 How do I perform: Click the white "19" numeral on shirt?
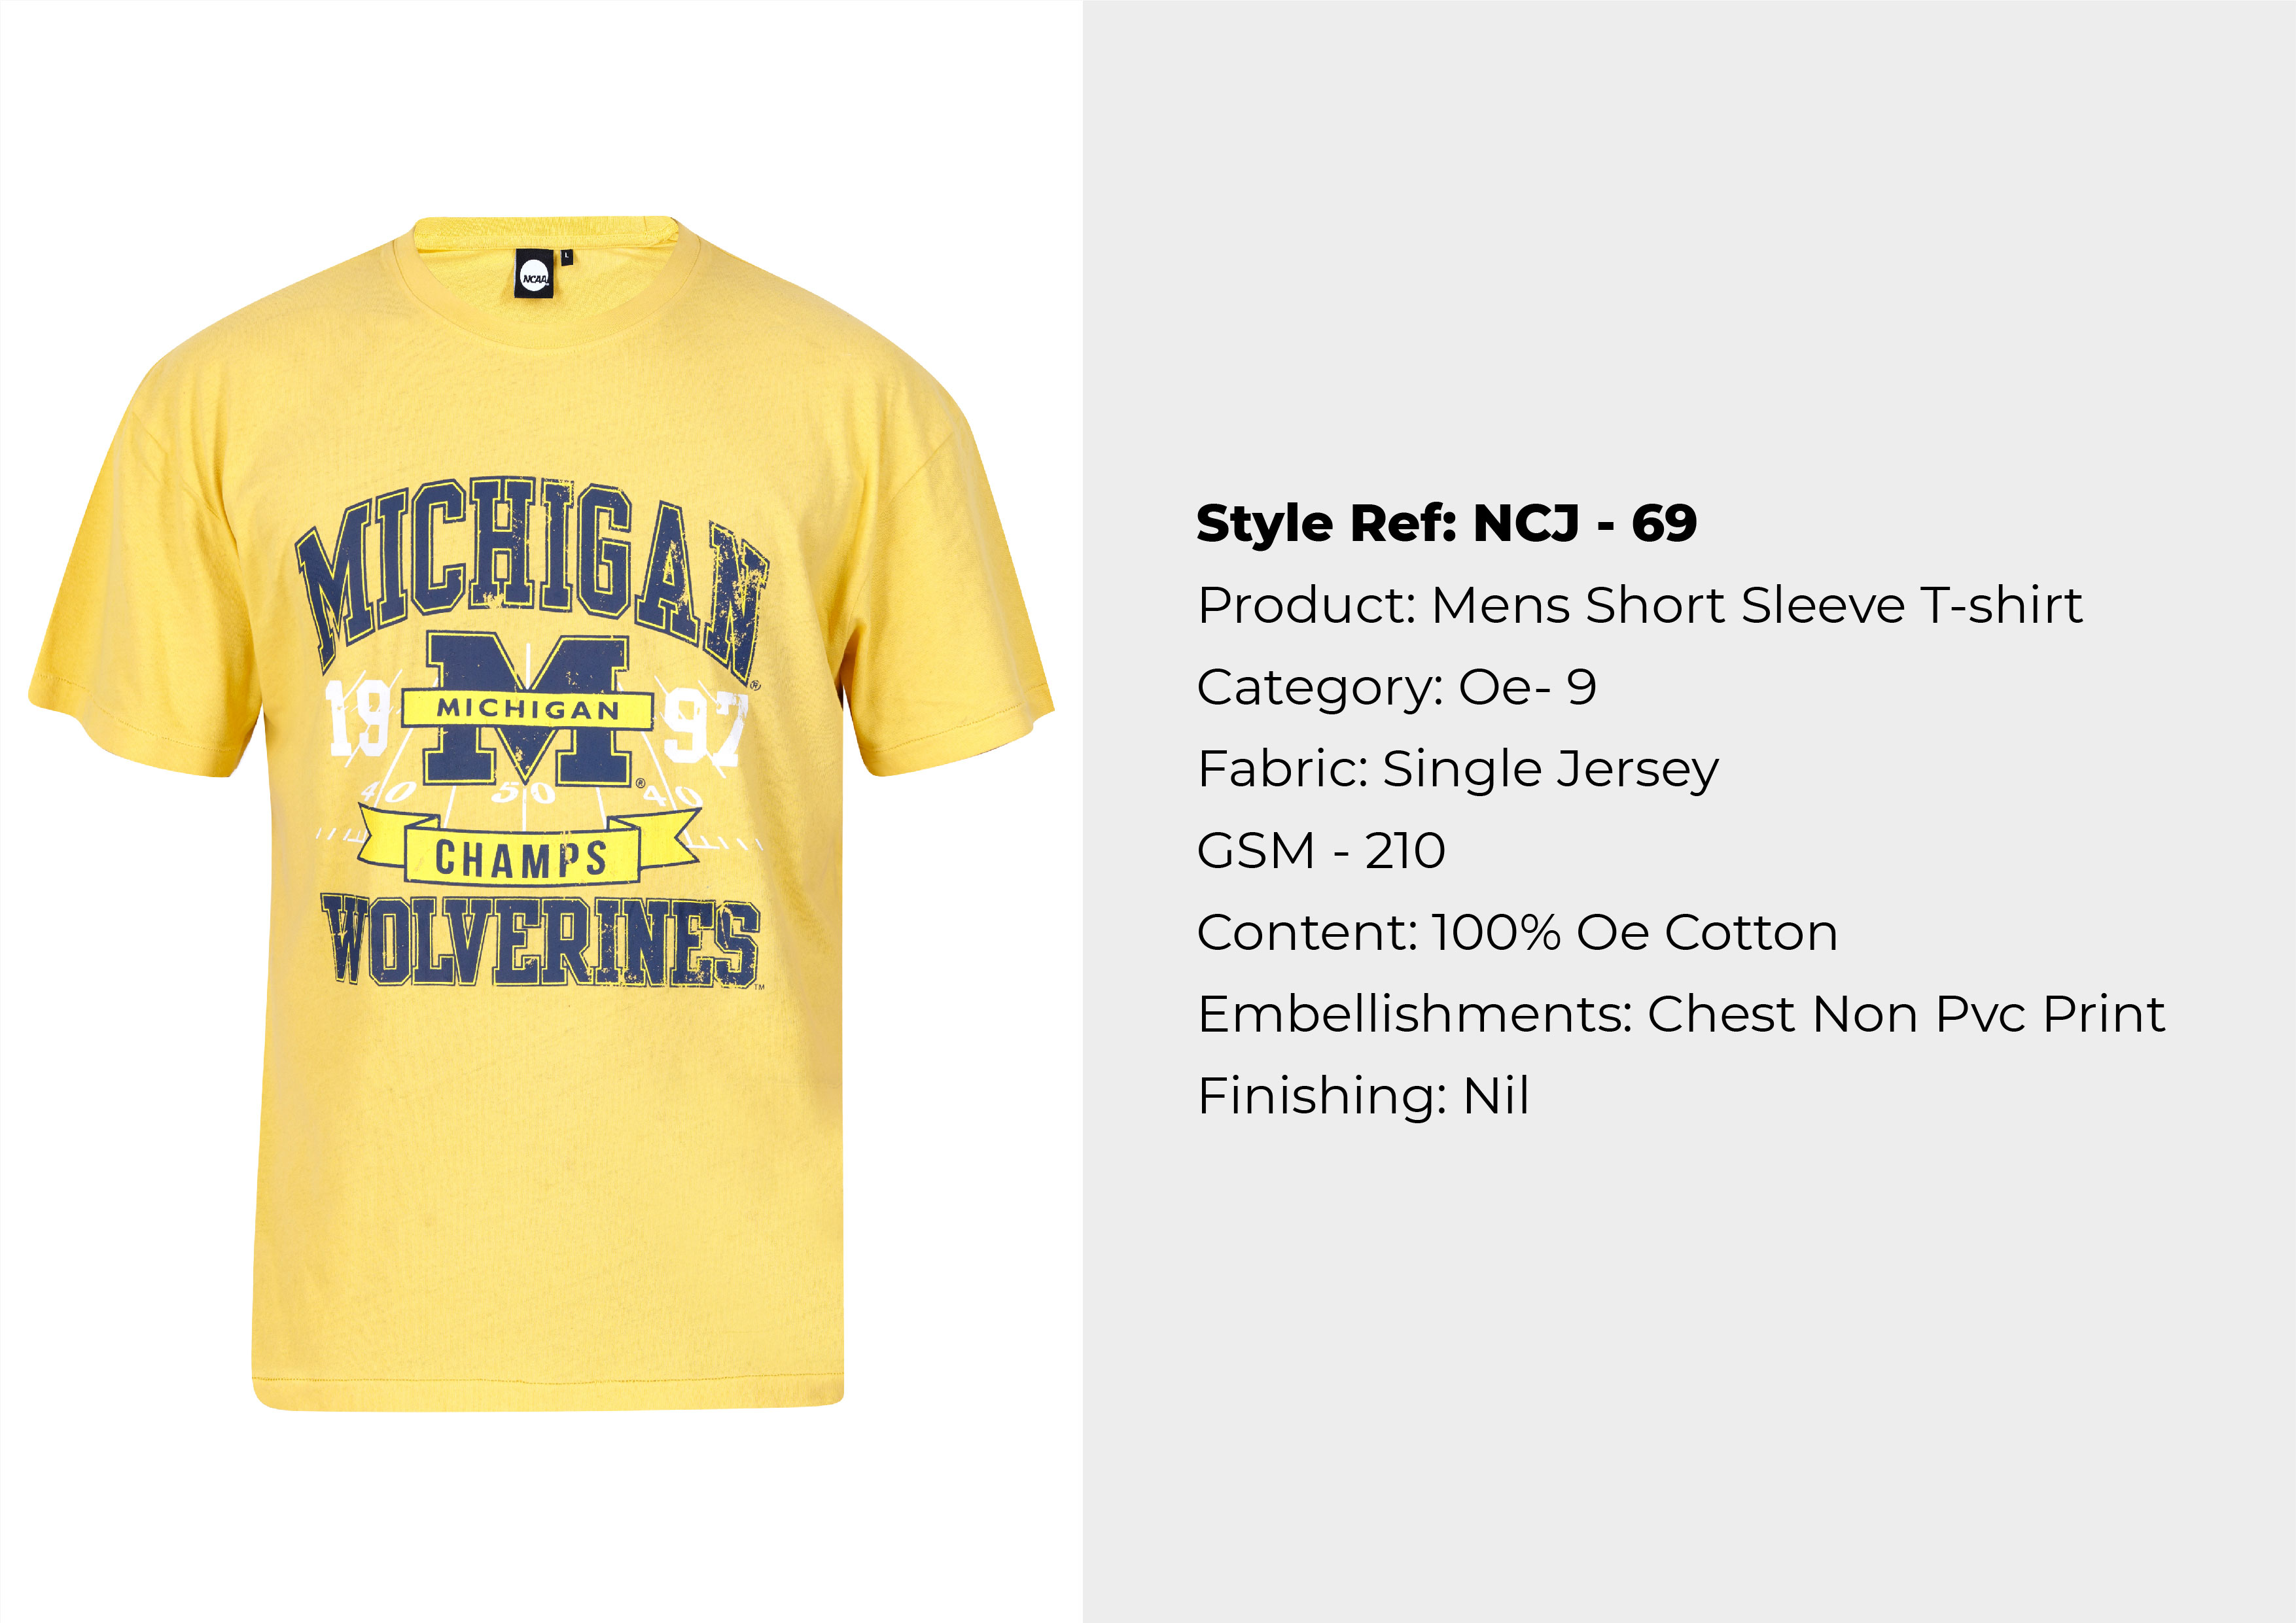358,717
